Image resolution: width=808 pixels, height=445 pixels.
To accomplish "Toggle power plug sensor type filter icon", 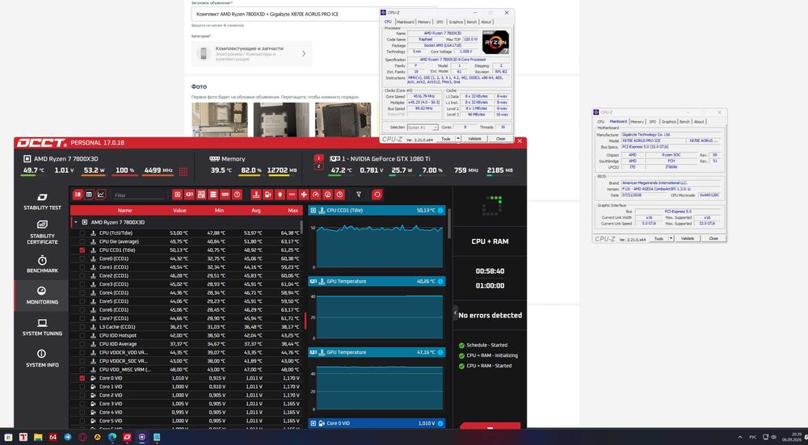I will (x=280, y=195).
